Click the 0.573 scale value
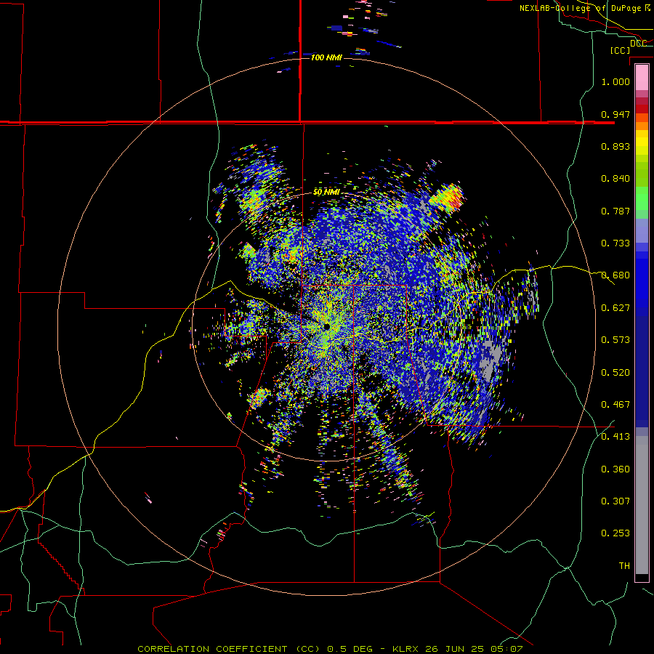654x654 pixels. pos(615,340)
